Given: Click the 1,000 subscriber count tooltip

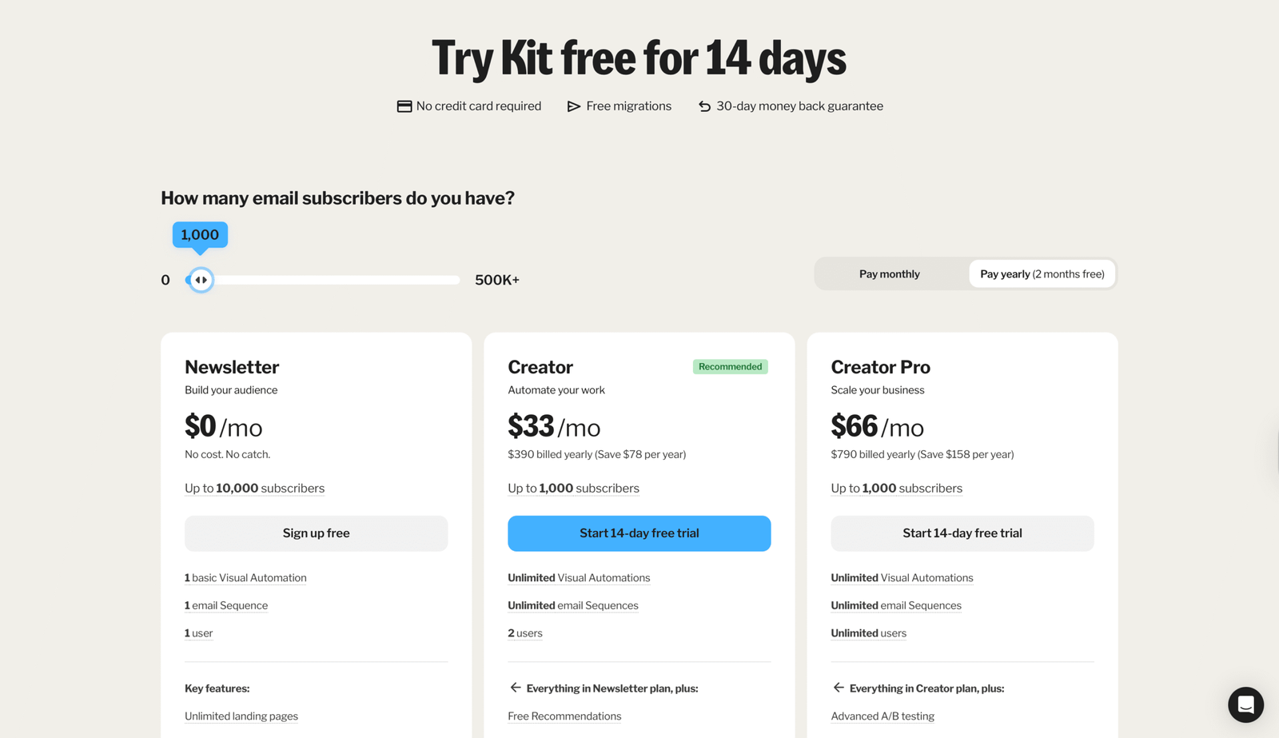Looking at the screenshot, I should pyautogui.click(x=200, y=235).
